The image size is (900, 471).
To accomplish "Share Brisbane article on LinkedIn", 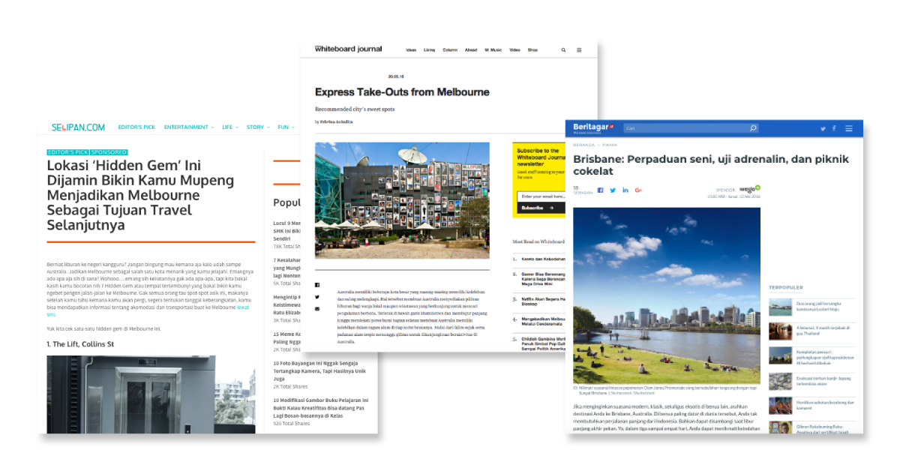I will [625, 190].
